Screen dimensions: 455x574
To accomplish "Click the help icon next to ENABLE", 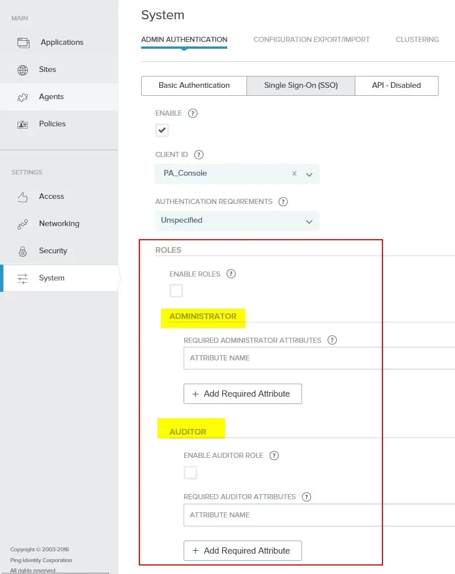I will pos(192,113).
